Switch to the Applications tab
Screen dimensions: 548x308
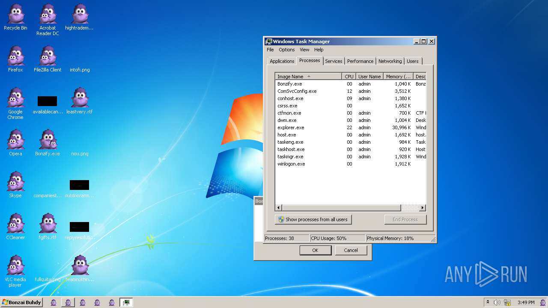tap(282, 61)
